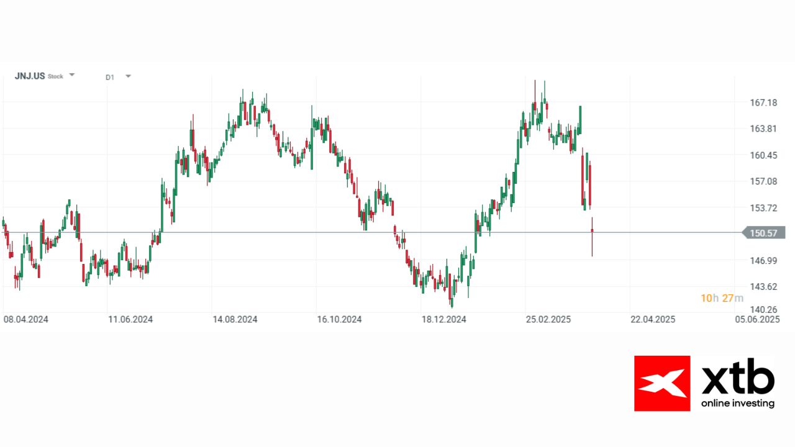This screenshot has height=447, width=795.
Task: Click the 05.06.2025 date axis label
Action: click(x=757, y=319)
